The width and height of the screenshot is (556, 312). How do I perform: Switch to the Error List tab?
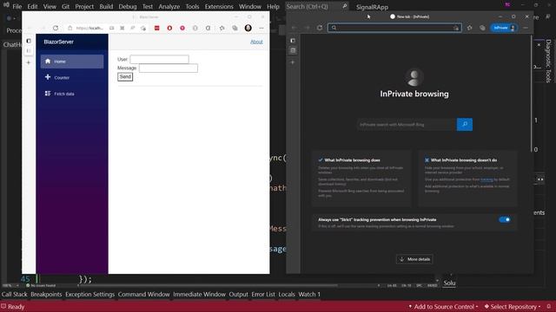coord(263,295)
